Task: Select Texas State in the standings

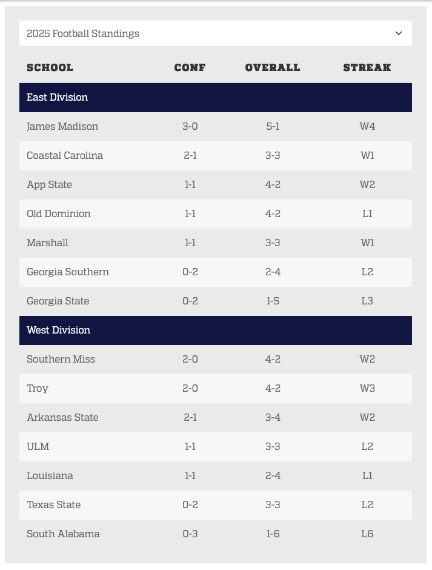Action: coord(53,505)
